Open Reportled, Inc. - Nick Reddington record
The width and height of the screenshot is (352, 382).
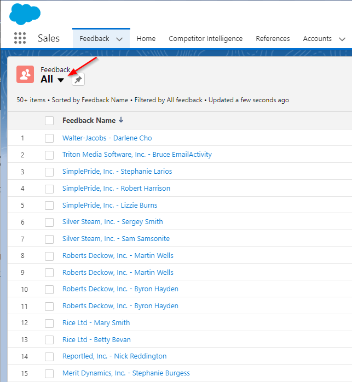[114, 356]
